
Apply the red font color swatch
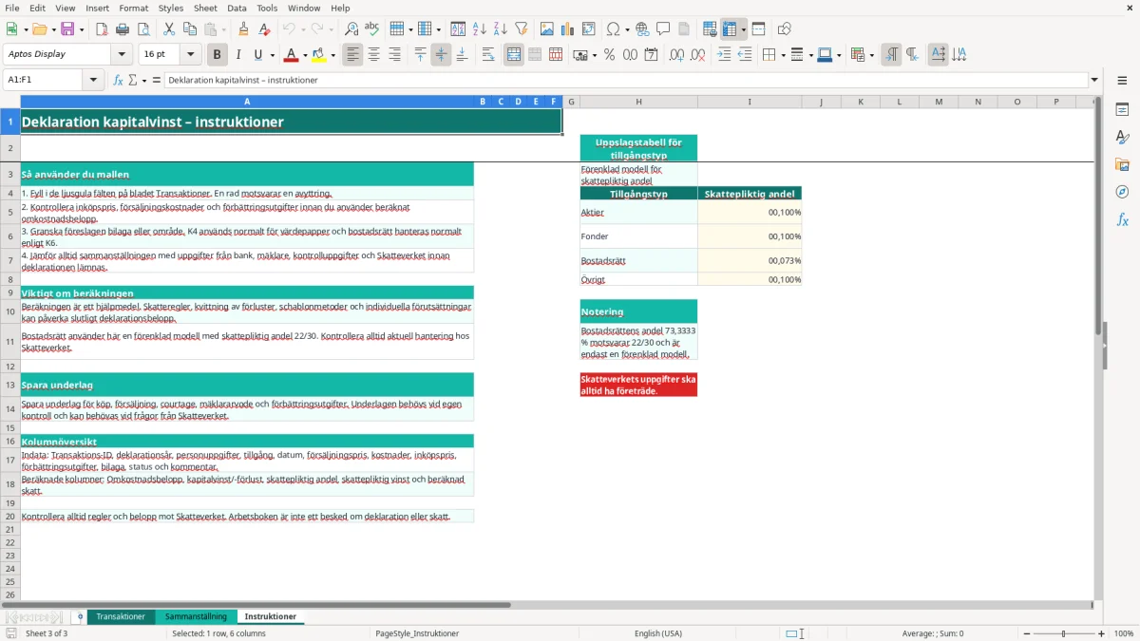point(292,55)
